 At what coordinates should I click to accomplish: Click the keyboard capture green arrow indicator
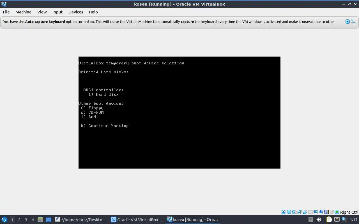click(337, 212)
